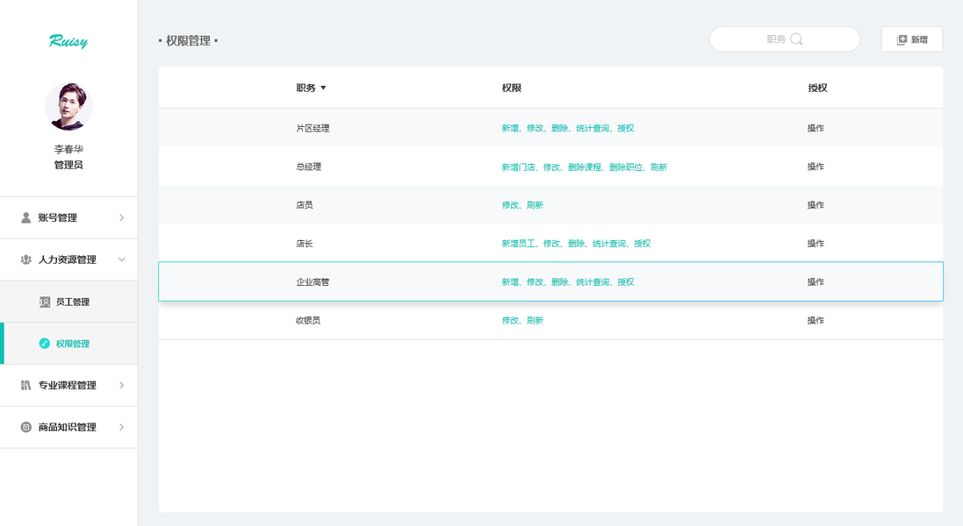Click 操作 for 片区经理 row

816,128
